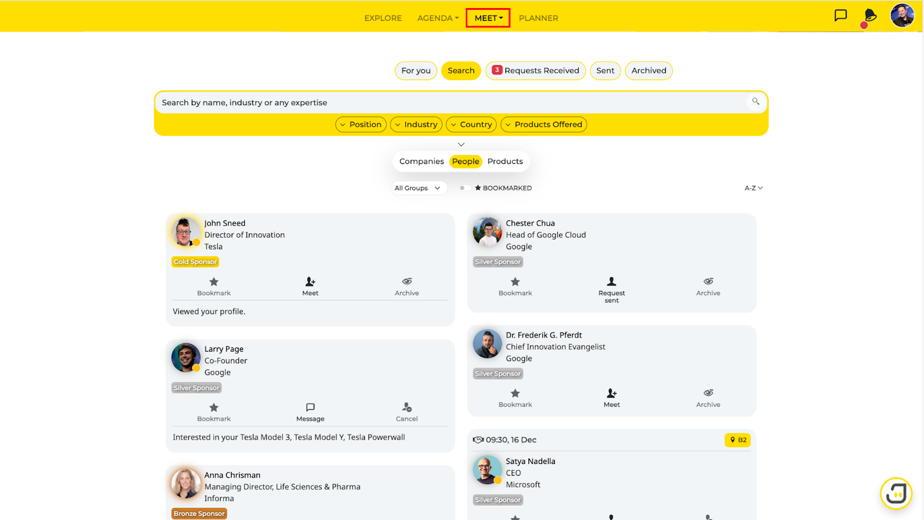The height and width of the screenshot is (520, 924).
Task: Open the Archived tab
Action: pyautogui.click(x=649, y=70)
